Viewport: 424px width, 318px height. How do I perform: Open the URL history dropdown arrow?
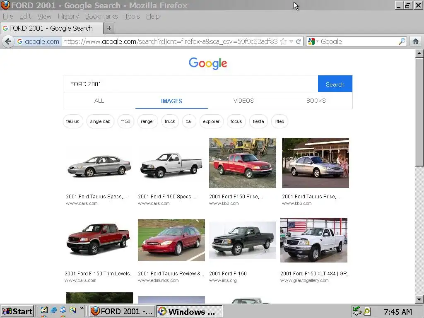click(x=291, y=41)
